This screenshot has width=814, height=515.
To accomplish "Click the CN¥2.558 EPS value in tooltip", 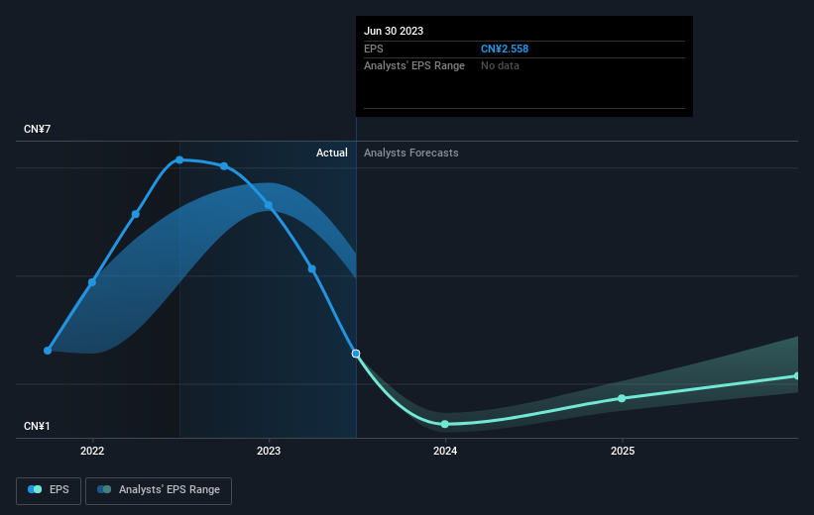I will click(x=505, y=49).
